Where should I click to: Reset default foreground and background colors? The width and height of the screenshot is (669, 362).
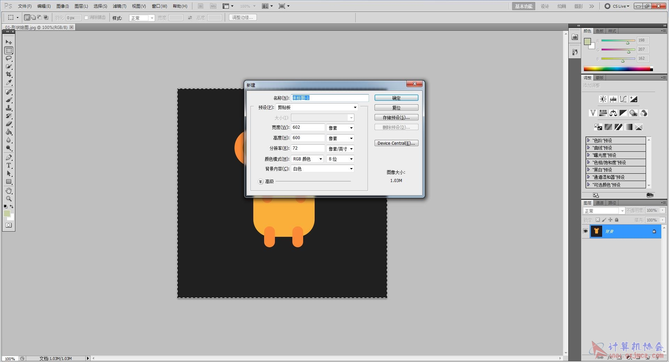[5, 206]
